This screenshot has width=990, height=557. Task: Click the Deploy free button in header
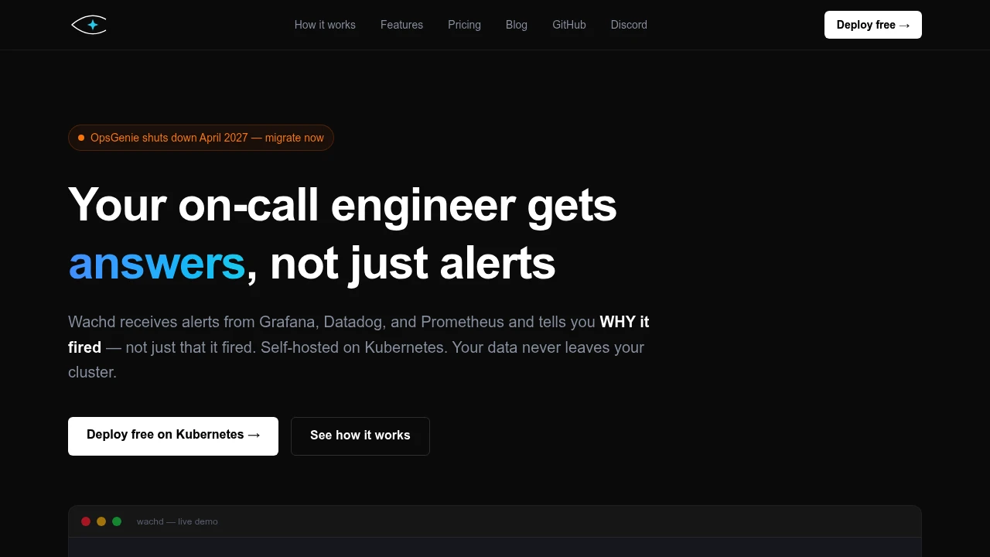click(x=873, y=25)
